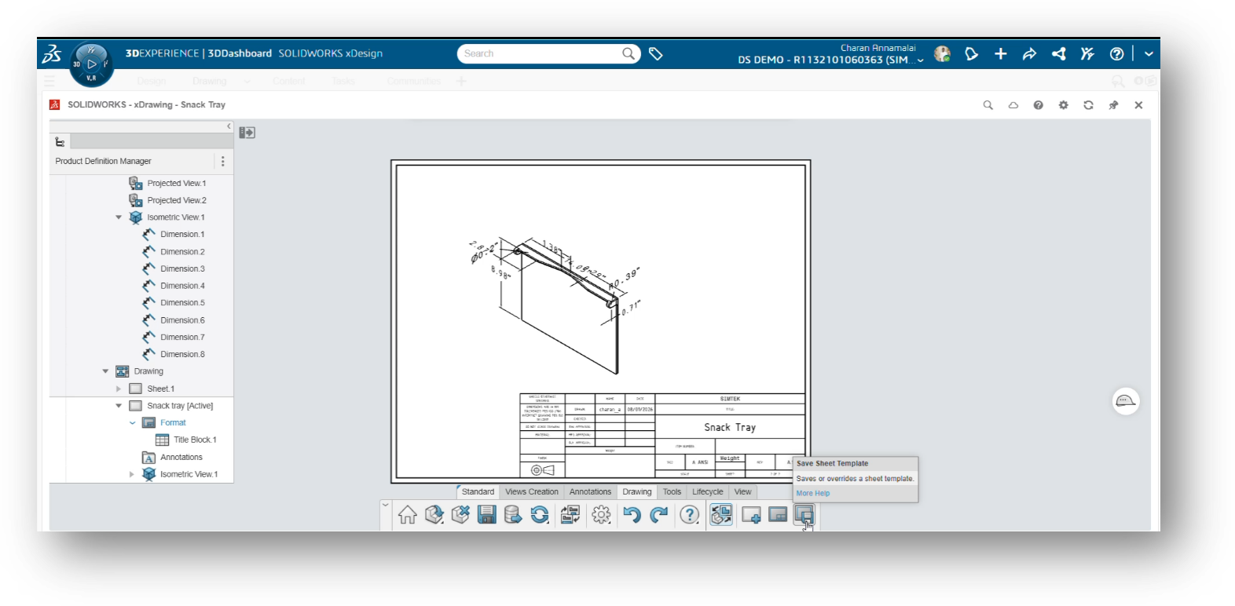
Task: Select Dimension.4 in the tree
Action: click(182, 286)
